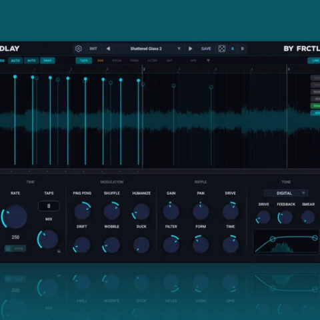Click the DRIFT knob
Viewport: 320px width, 320px height.
click(x=82, y=245)
